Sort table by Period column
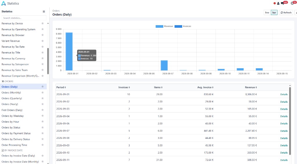 pyautogui.click(x=61, y=87)
